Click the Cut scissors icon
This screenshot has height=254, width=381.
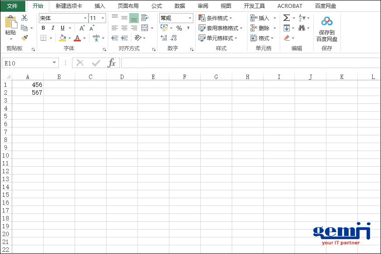24,17
